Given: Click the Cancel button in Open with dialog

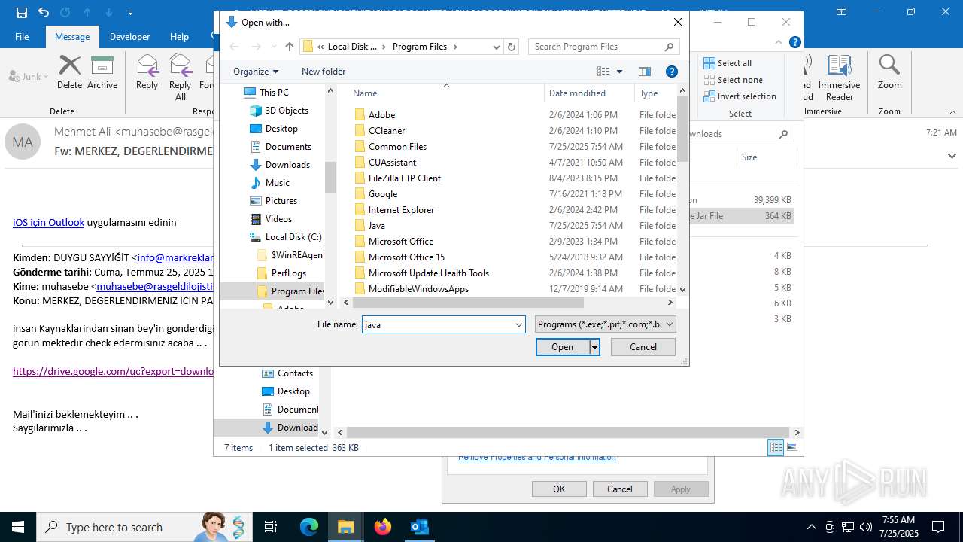Looking at the screenshot, I should (x=643, y=347).
